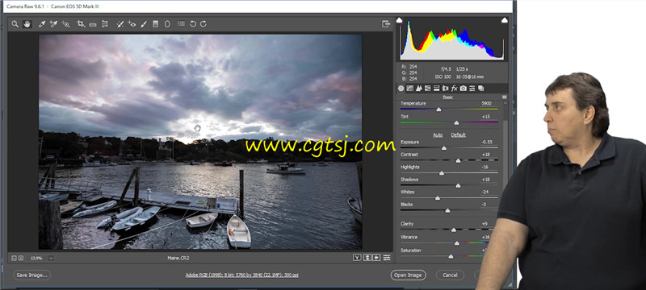The image size is (646, 290).
Task: Click the Auto tone link
Action: (x=438, y=135)
